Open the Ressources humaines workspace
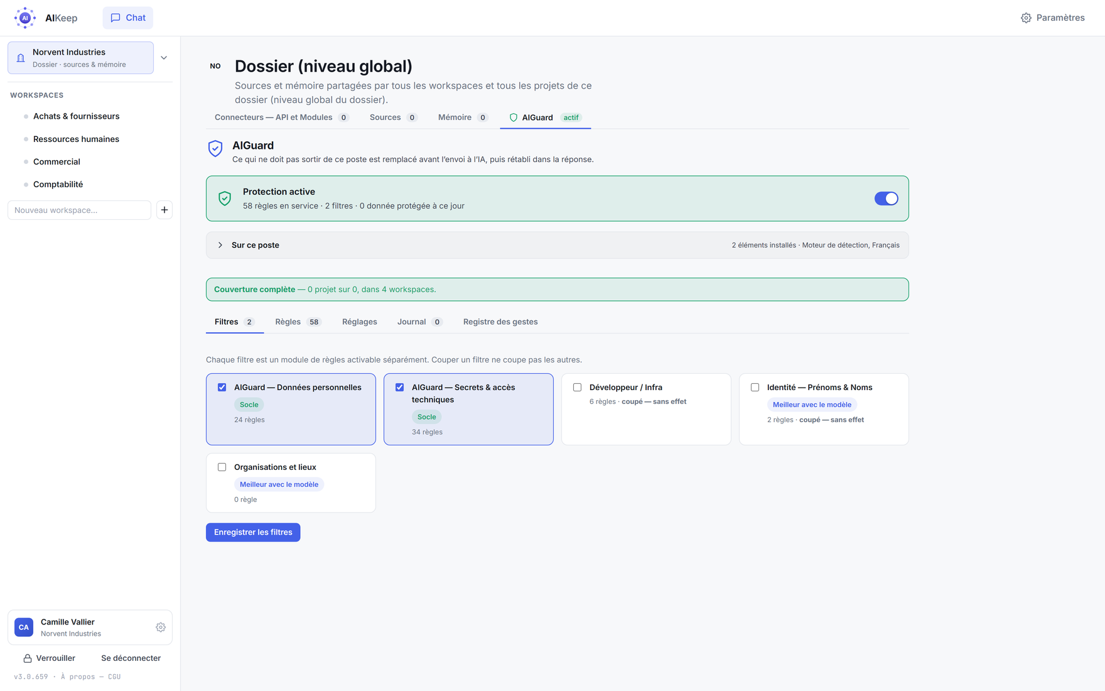Screen dimensions: 1105x691 click(x=76, y=139)
